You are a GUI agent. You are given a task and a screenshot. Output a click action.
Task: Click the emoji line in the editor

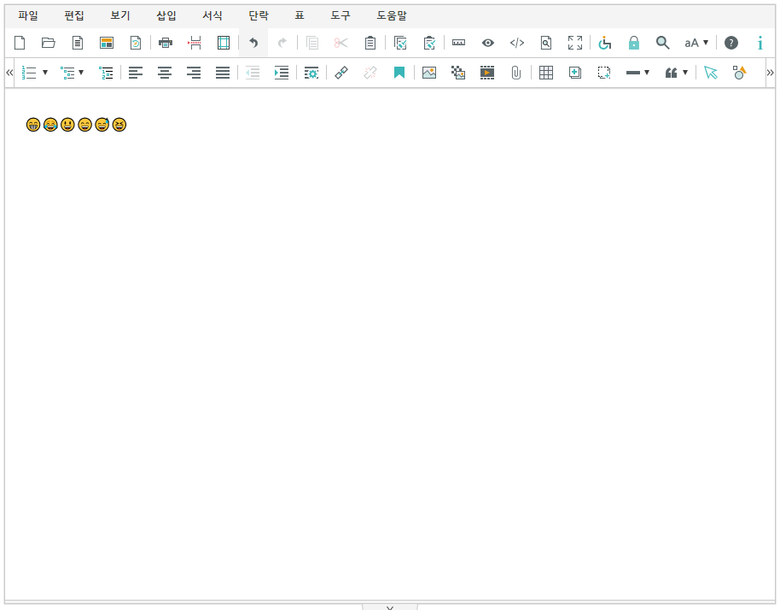[77, 126]
